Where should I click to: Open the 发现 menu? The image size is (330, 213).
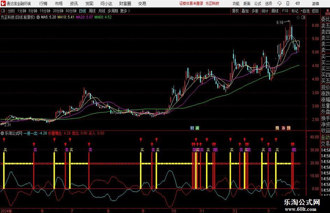(x=89, y=3)
